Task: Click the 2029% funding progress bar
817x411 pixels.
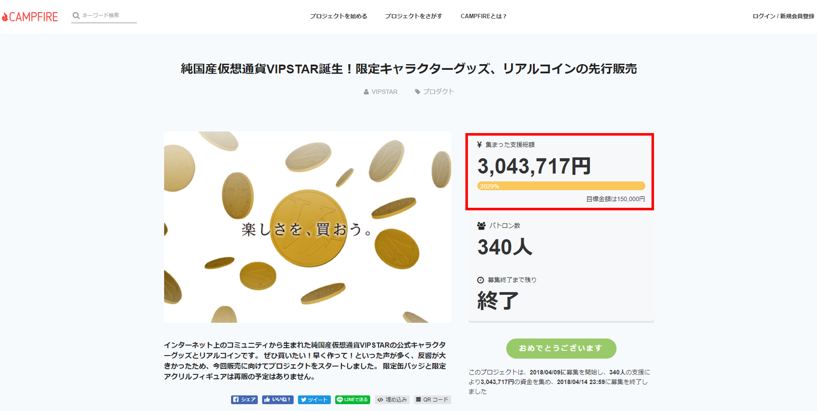Action: click(561, 186)
